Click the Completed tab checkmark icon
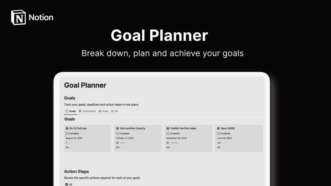Screen dimensions: 331x186 80,111
